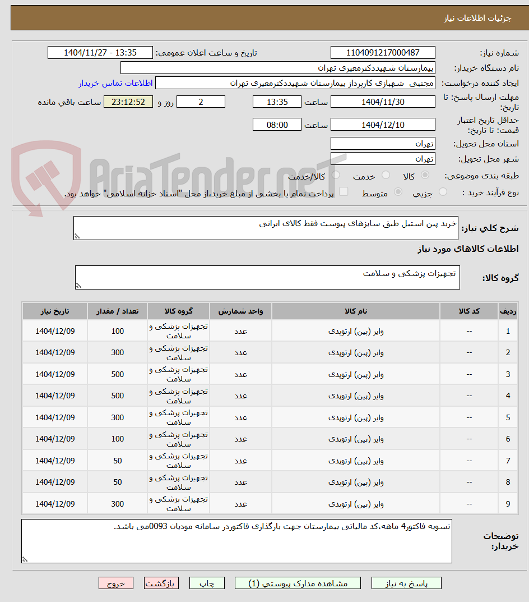The width and height of the screenshot is (529, 602).
Task: Select the جزیی purchase type radio
Action: pyautogui.click(x=443, y=191)
